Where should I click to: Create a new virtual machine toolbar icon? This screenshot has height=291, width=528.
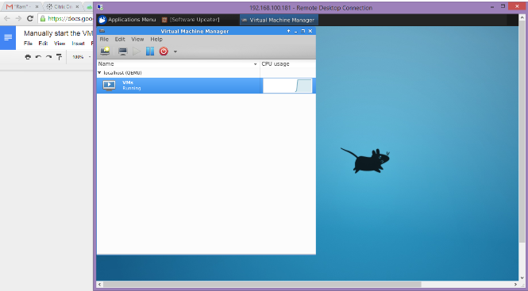pos(105,51)
